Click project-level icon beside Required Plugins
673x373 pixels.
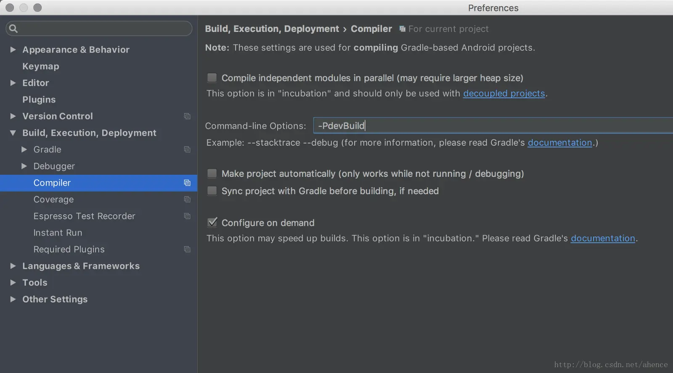(187, 250)
